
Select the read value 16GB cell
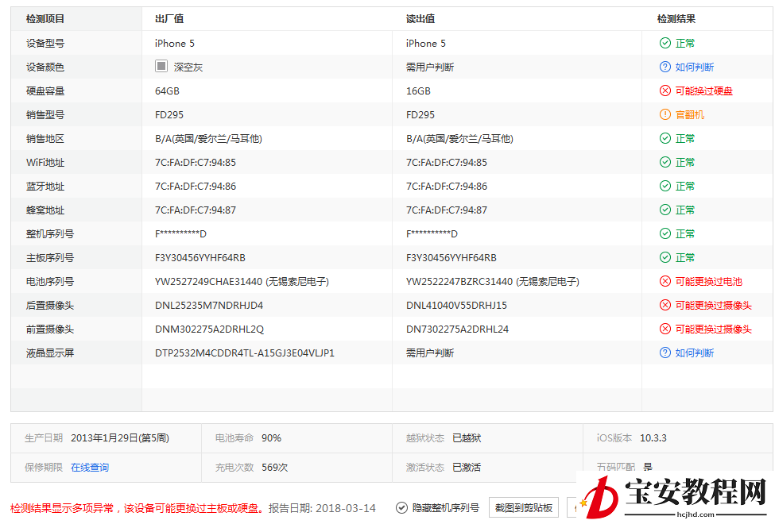(418, 91)
